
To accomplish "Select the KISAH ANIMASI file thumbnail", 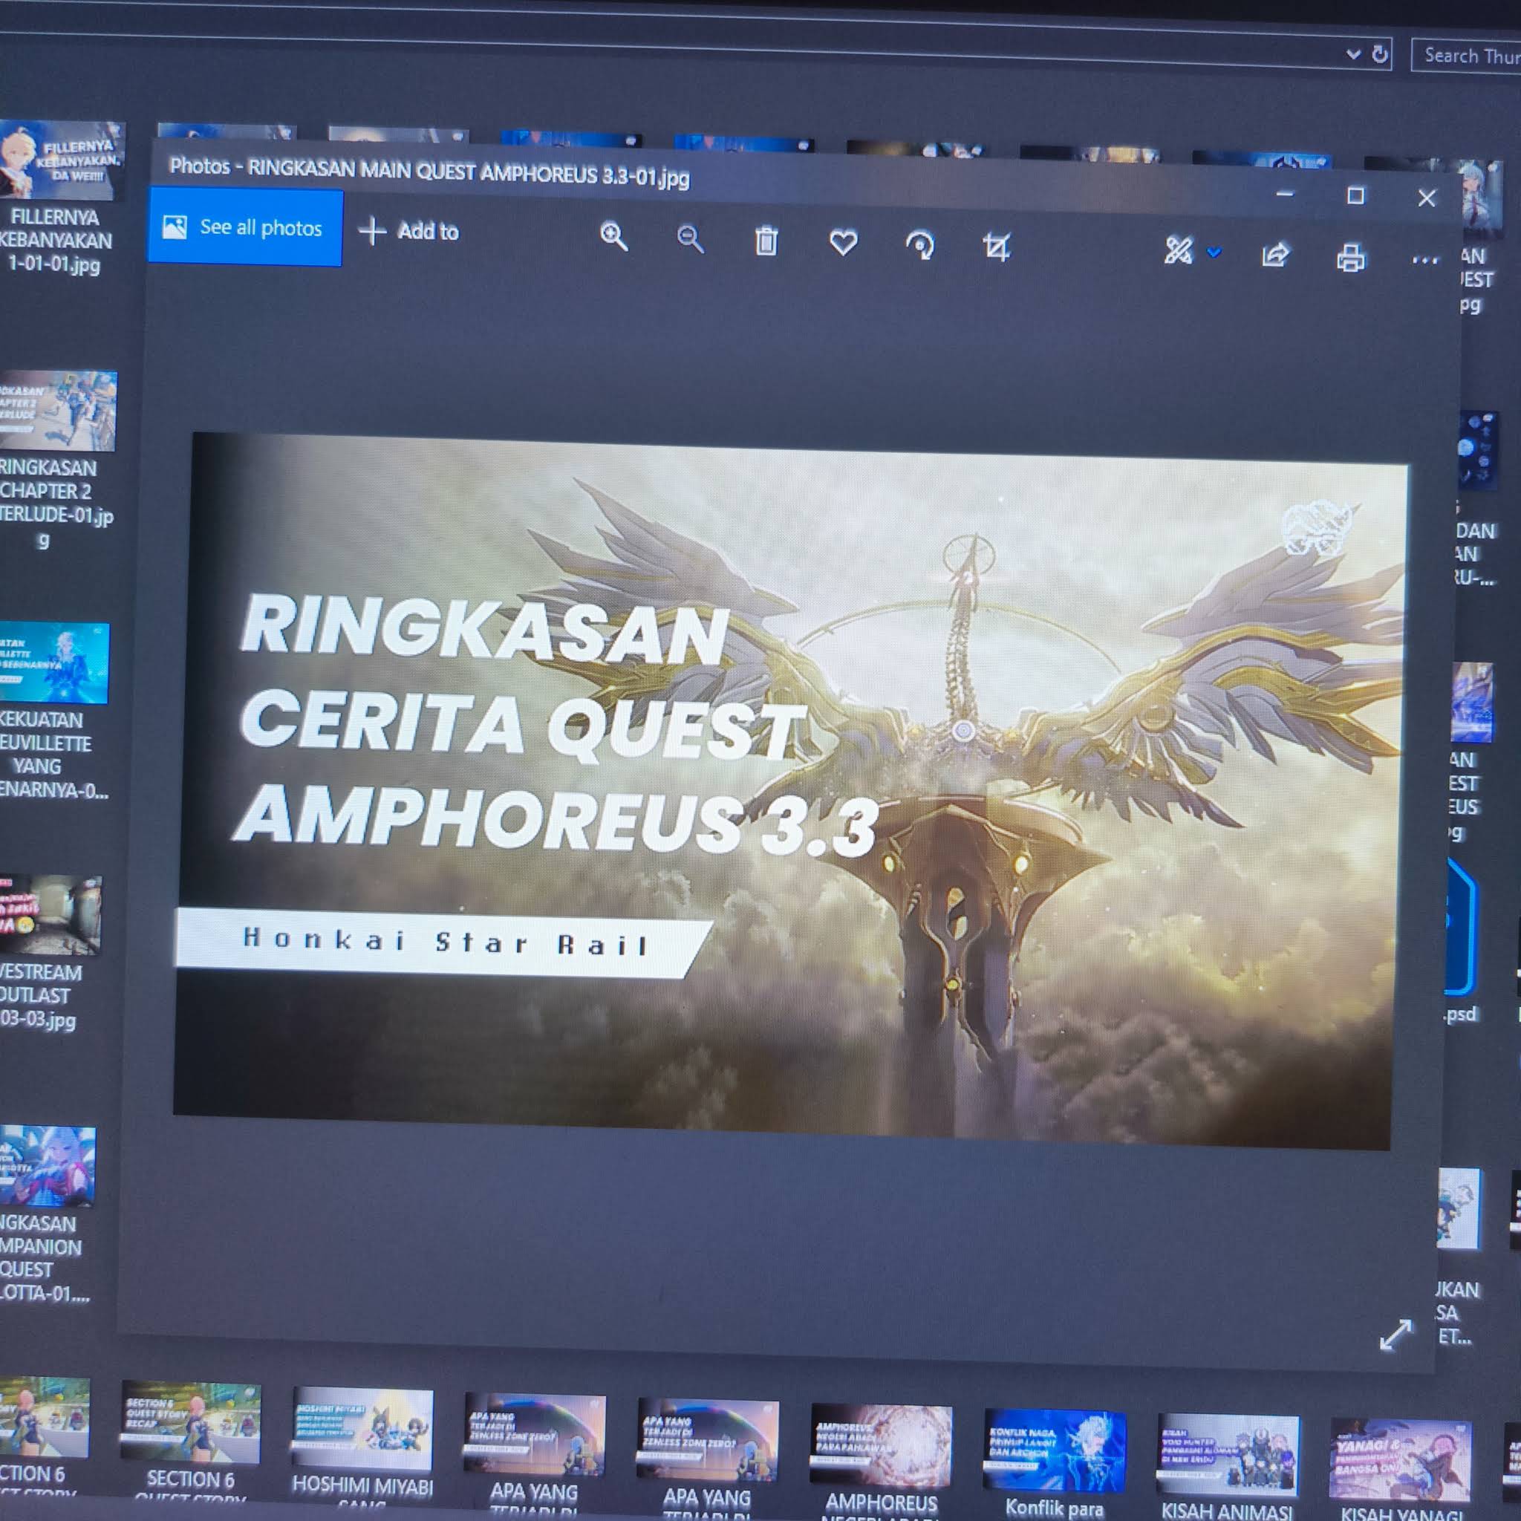I will (x=1227, y=1455).
